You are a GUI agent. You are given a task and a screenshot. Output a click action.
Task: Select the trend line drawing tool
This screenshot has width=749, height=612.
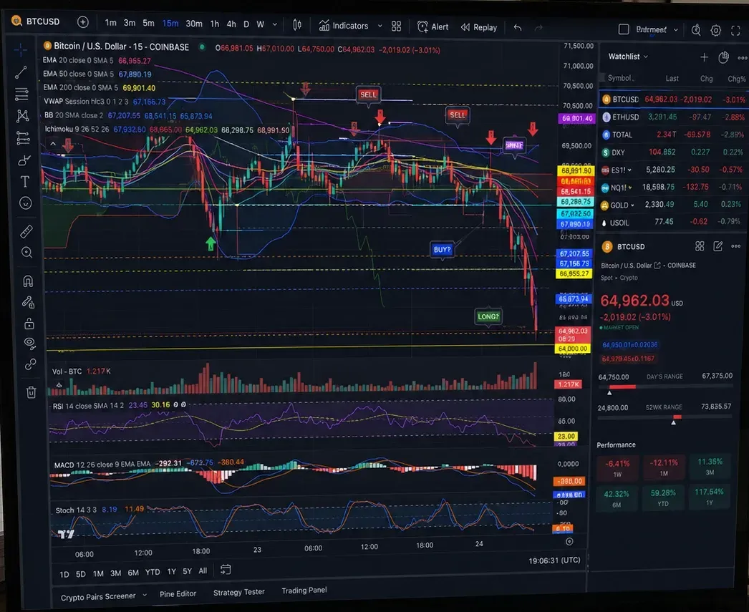coord(21,72)
